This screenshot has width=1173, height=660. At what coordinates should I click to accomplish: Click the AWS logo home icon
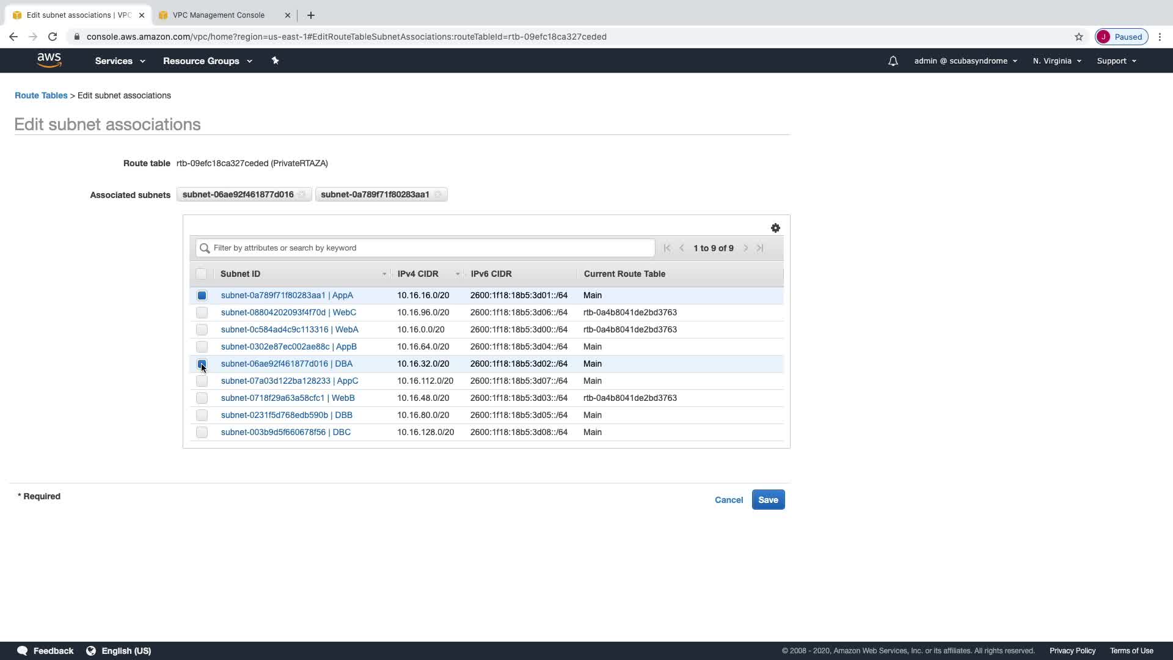point(49,60)
